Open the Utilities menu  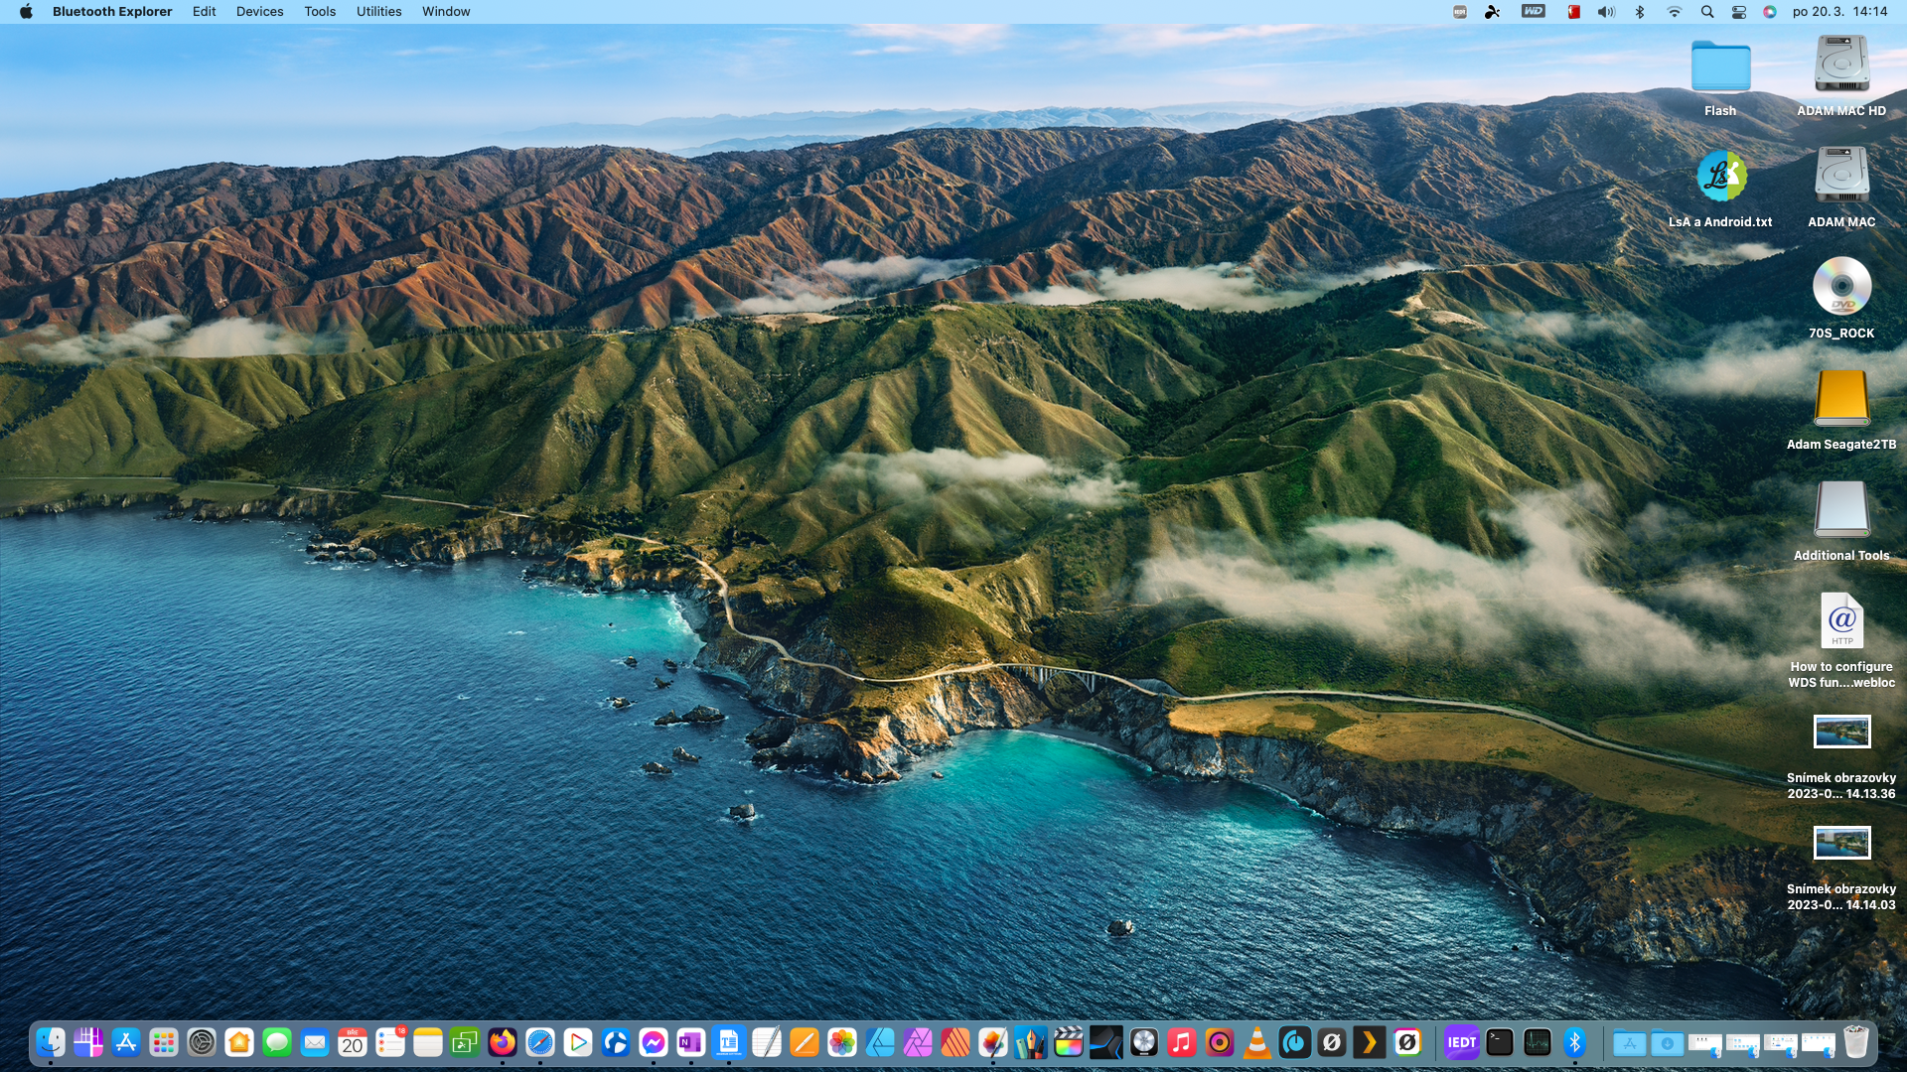(378, 11)
